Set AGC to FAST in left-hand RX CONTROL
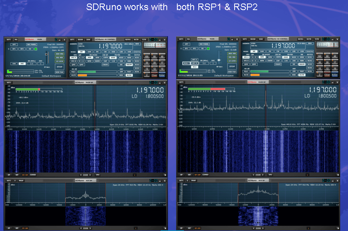This screenshot has width=348, height=231. click(129, 72)
